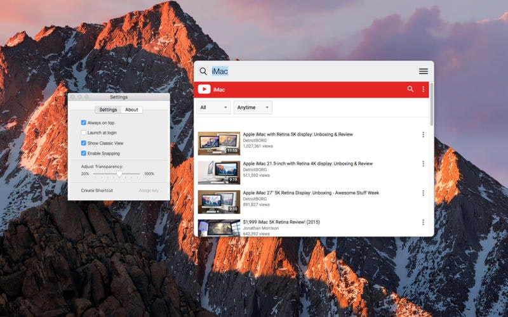Open the hamburger menu in the search bar

click(x=423, y=71)
